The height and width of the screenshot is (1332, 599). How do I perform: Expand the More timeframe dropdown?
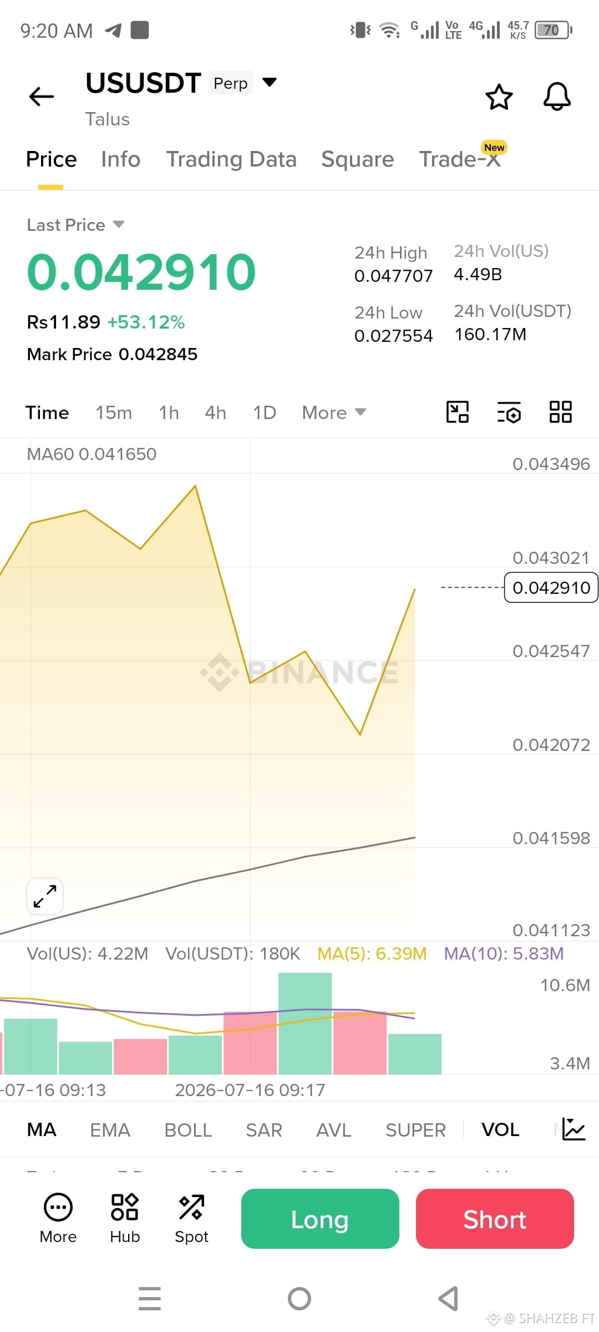pyautogui.click(x=334, y=412)
